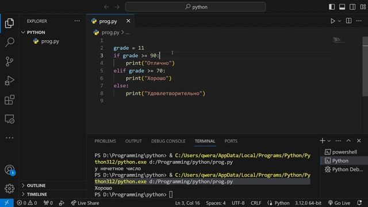
Task: Select the Python Debug terminal instance
Action: pyautogui.click(x=344, y=170)
